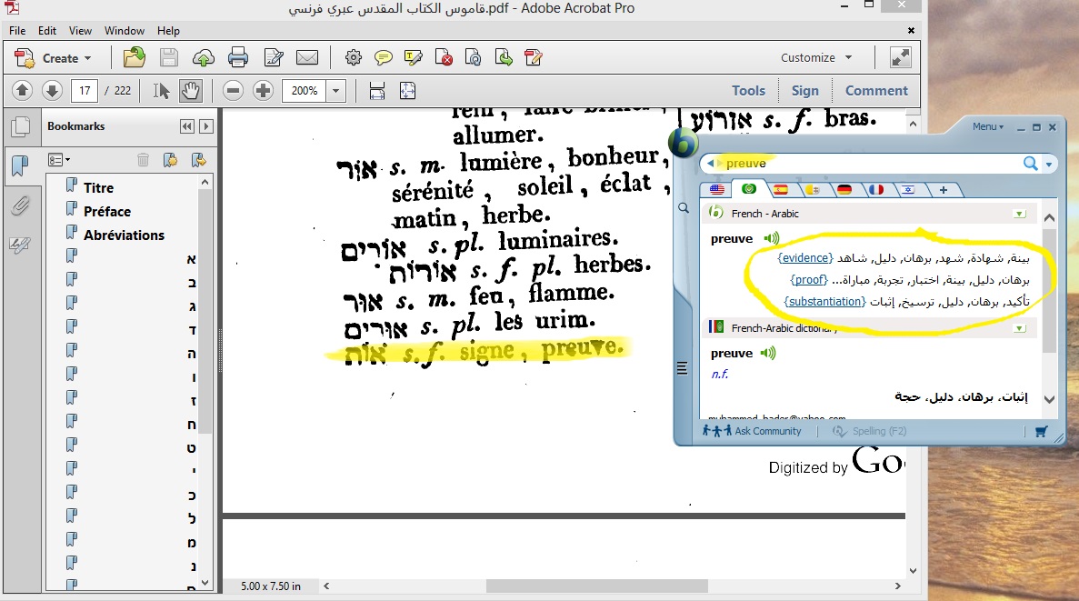Switch to the Select tool cursor
The image size is (1079, 601).
click(x=162, y=91)
